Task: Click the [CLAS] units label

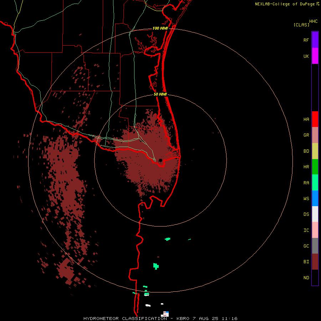Action: 301,25
